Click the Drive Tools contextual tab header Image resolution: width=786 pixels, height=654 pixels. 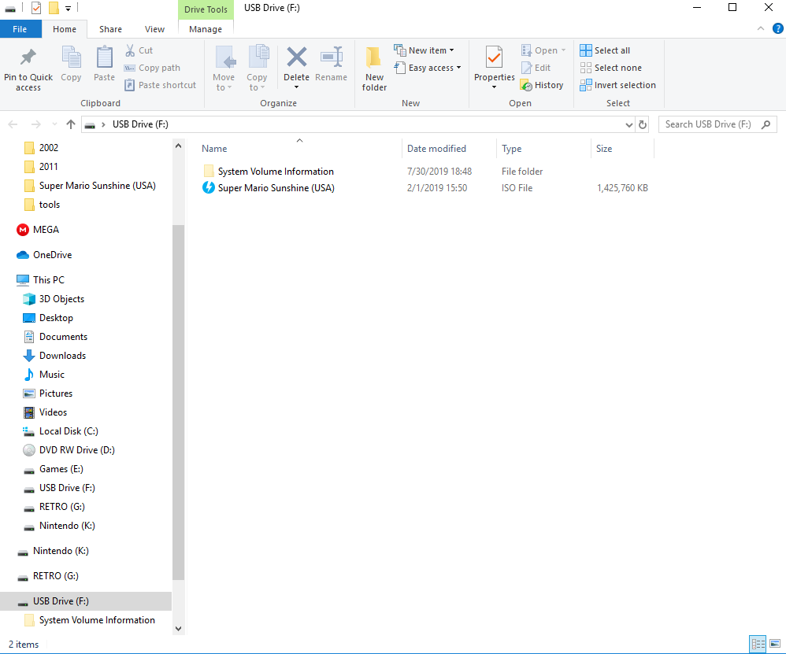206,9
